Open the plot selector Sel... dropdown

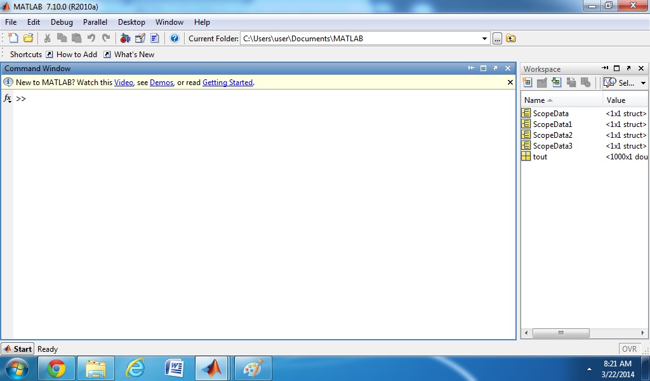click(x=625, y=83)
